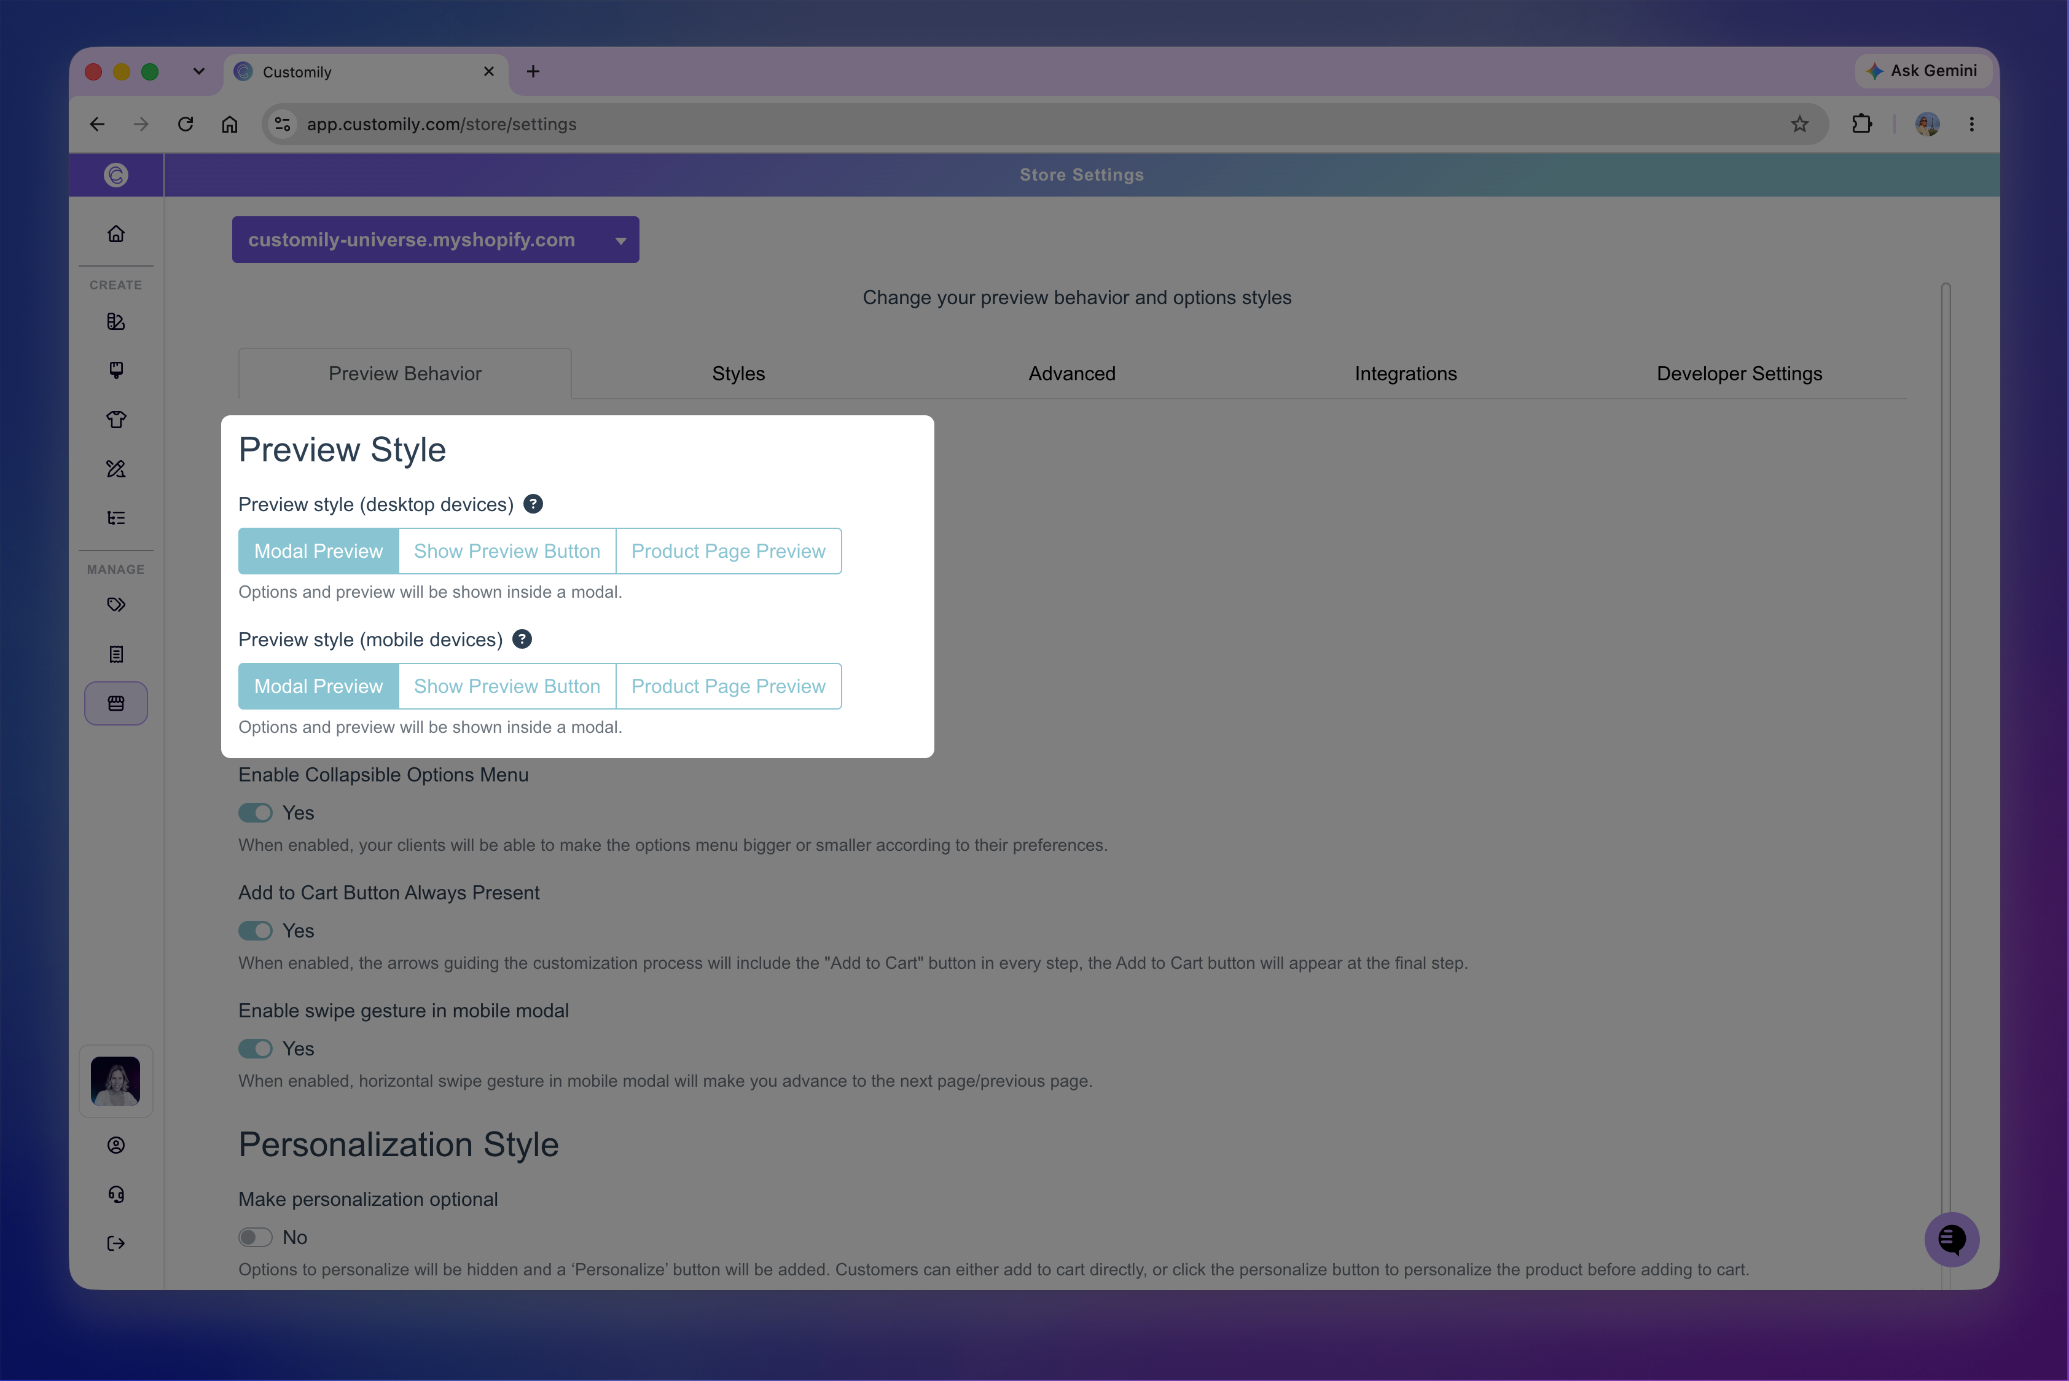
Task: Click the Ask Gemini button
Action: [1925, 71]
